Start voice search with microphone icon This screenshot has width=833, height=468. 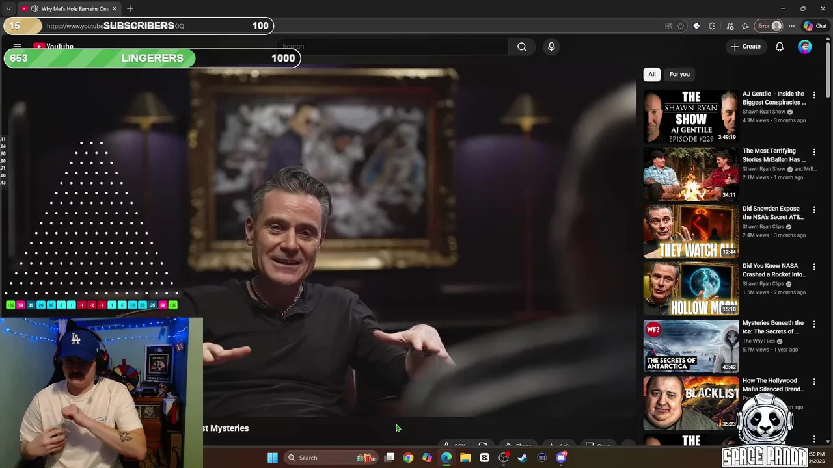click(x=551, y=47)
